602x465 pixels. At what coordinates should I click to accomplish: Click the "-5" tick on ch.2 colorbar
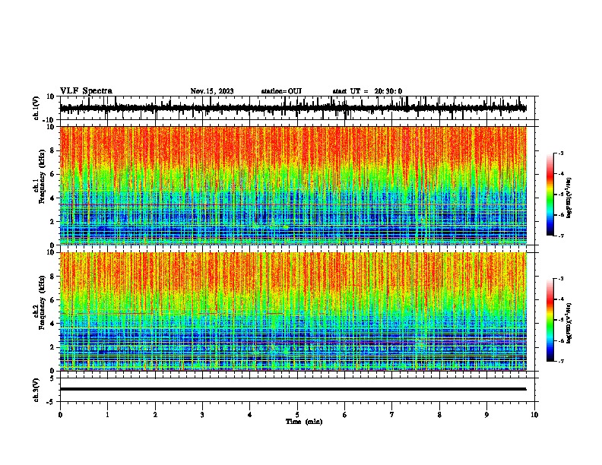tap(561, 320)
